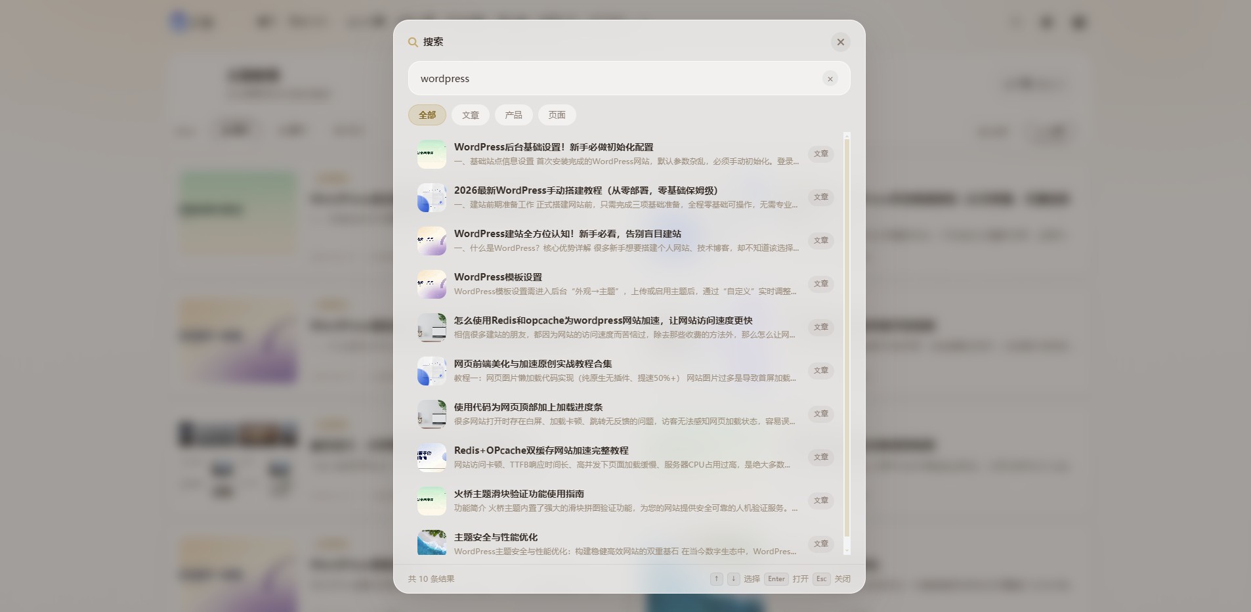Open result WordPress模板设置

click(x=625, y=284)
